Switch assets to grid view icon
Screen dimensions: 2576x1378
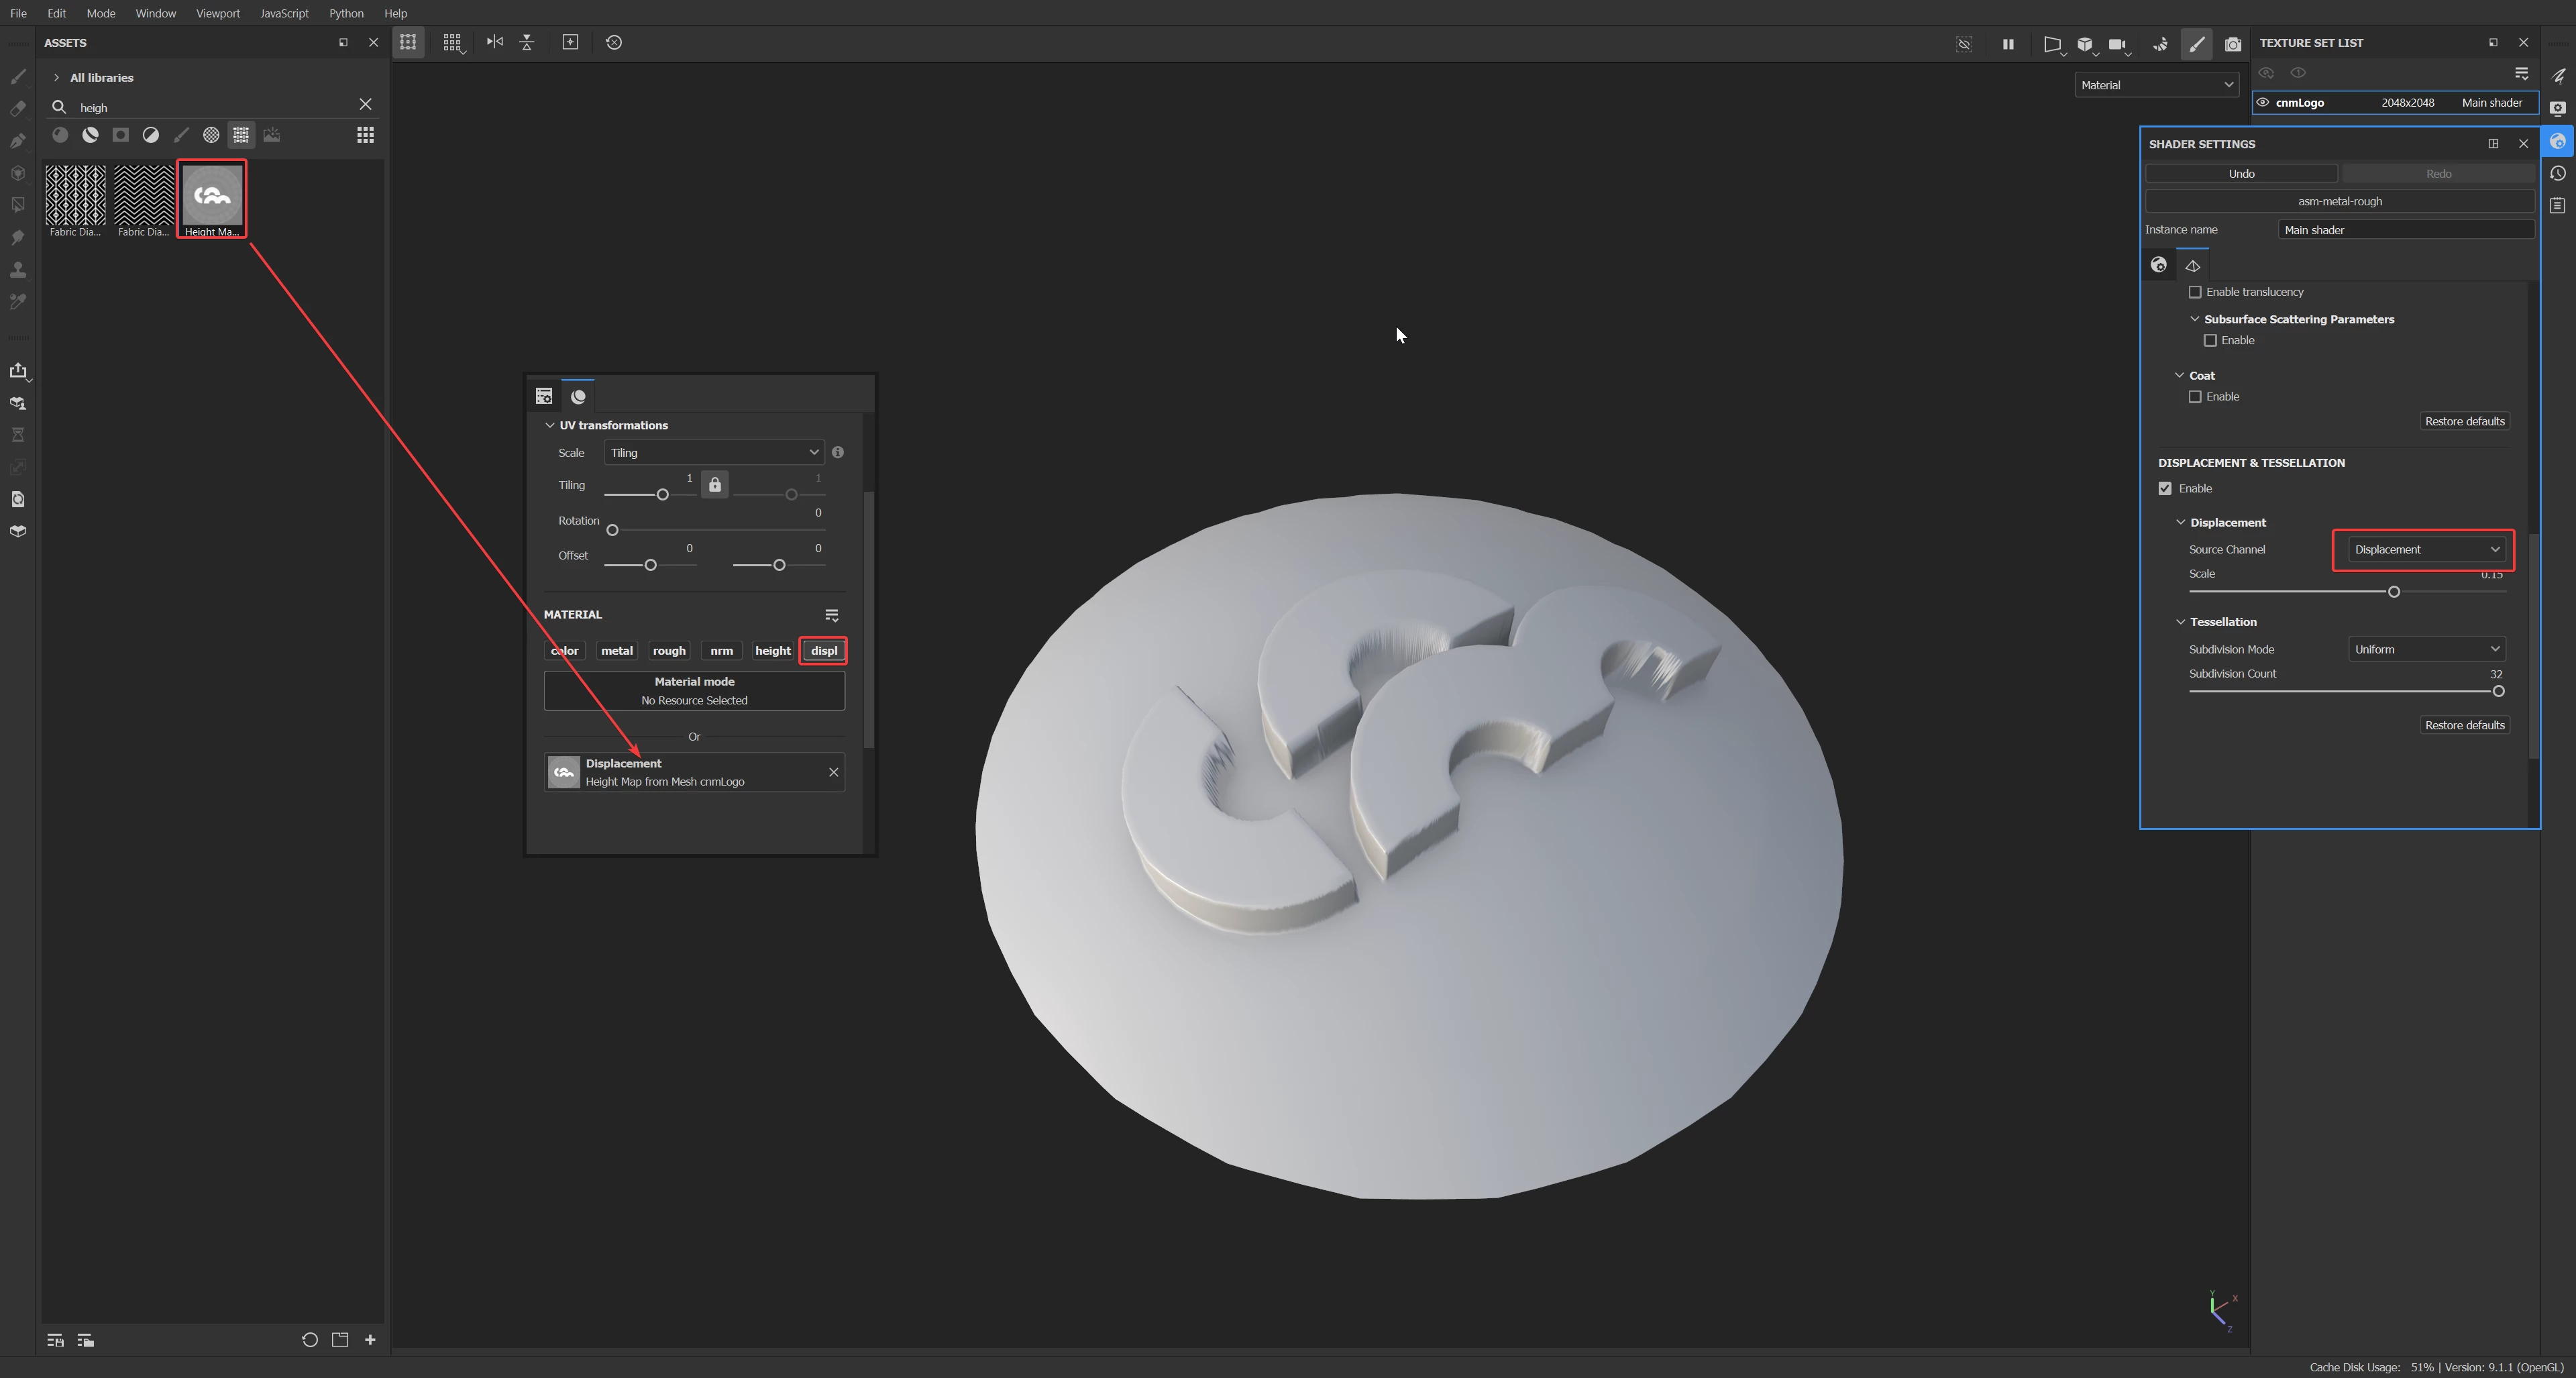(x=365, y=135)
